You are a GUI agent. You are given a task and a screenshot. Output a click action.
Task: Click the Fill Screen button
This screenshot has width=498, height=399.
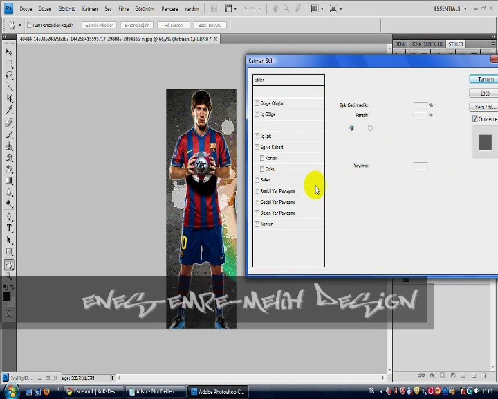(x=174, y=25)
